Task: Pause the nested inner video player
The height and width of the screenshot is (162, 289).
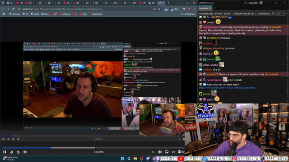Action: click(x=3, y=139)
